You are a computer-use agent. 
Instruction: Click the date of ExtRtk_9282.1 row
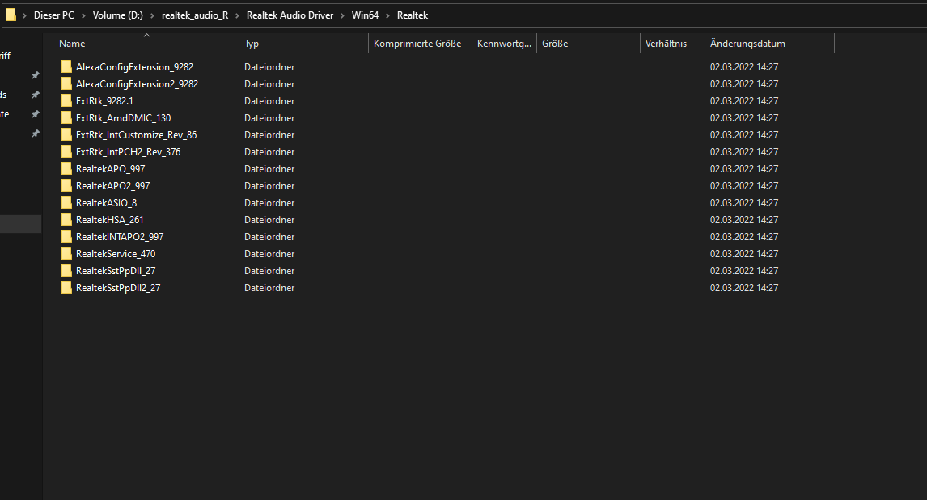[x=744, y=100]
